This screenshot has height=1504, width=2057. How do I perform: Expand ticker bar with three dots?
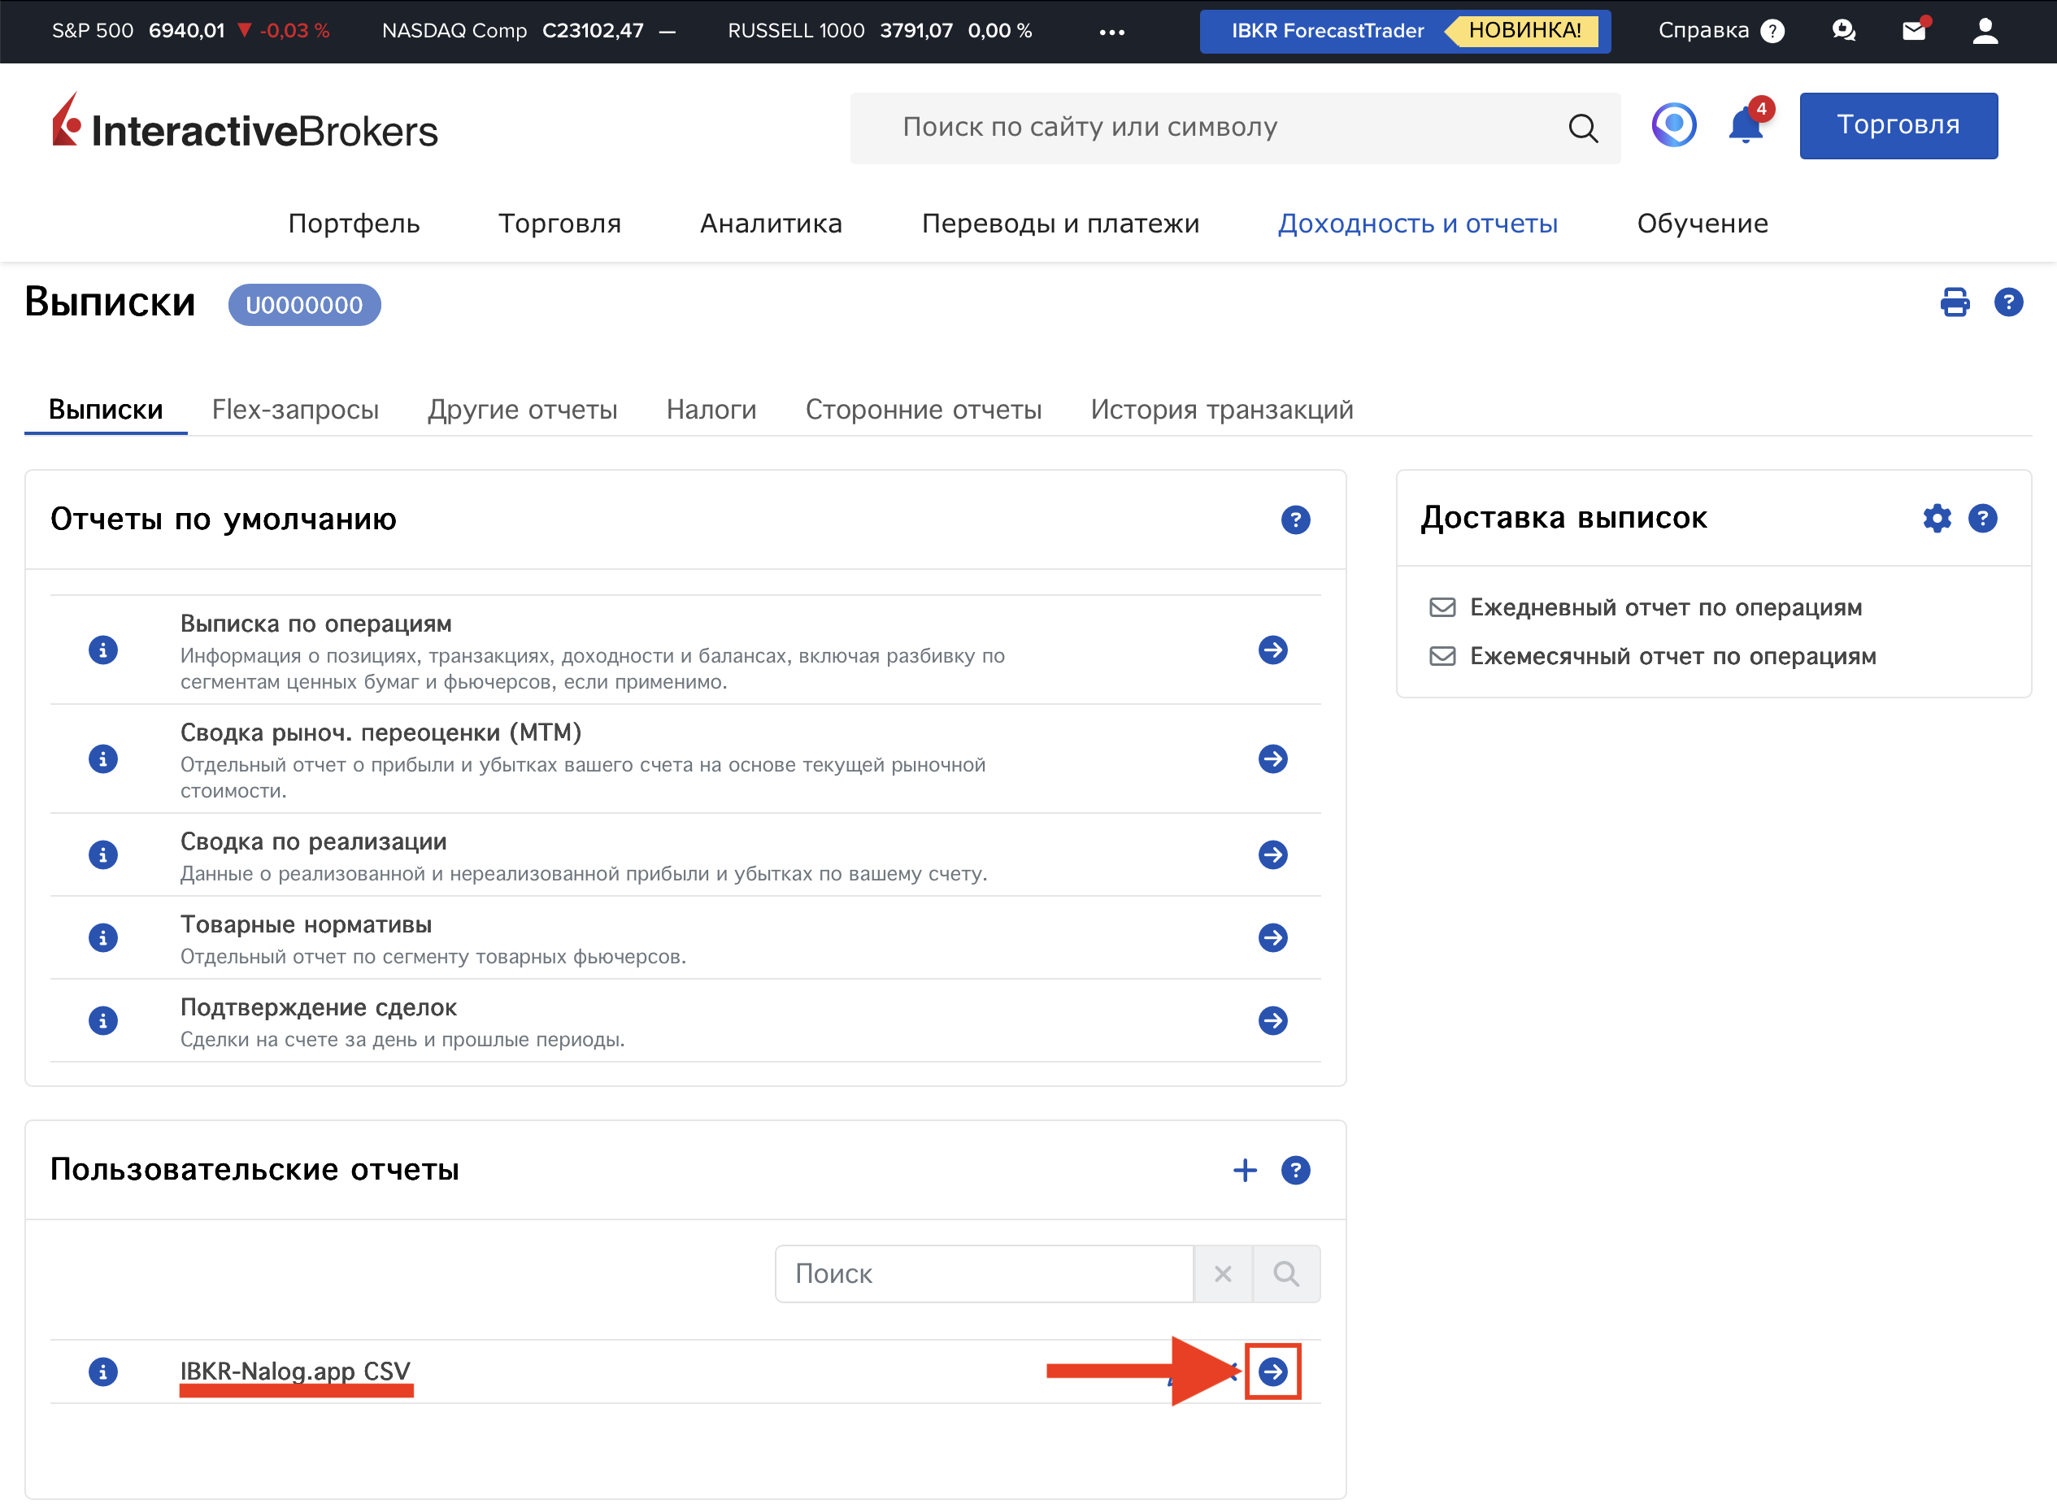coord(1111,32)
